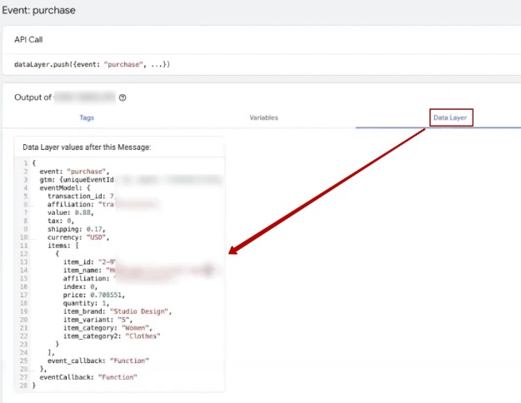Click the help icon beside Output of
Screen dimensions: 521x403
[x=123, y=97]
